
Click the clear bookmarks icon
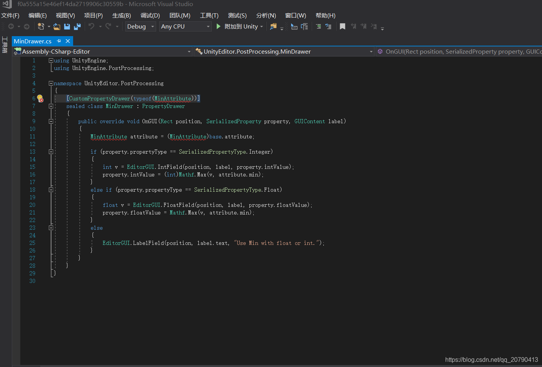tap(374, 27)
